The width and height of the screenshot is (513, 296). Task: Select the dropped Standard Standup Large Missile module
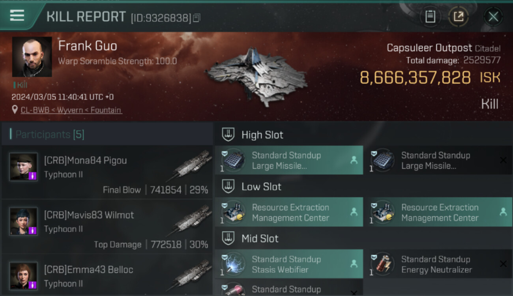pos(289,160)
